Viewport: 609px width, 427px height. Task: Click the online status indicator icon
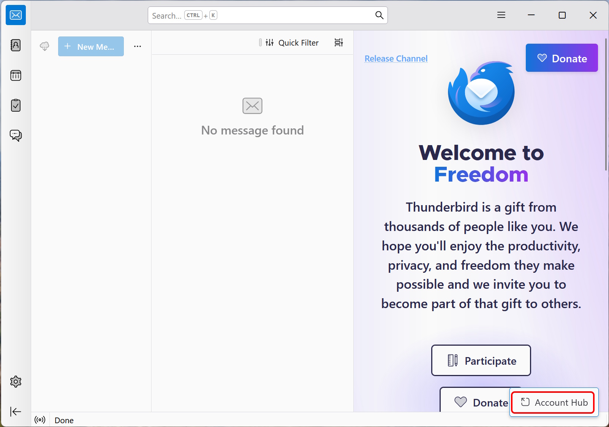pos(40,420)
